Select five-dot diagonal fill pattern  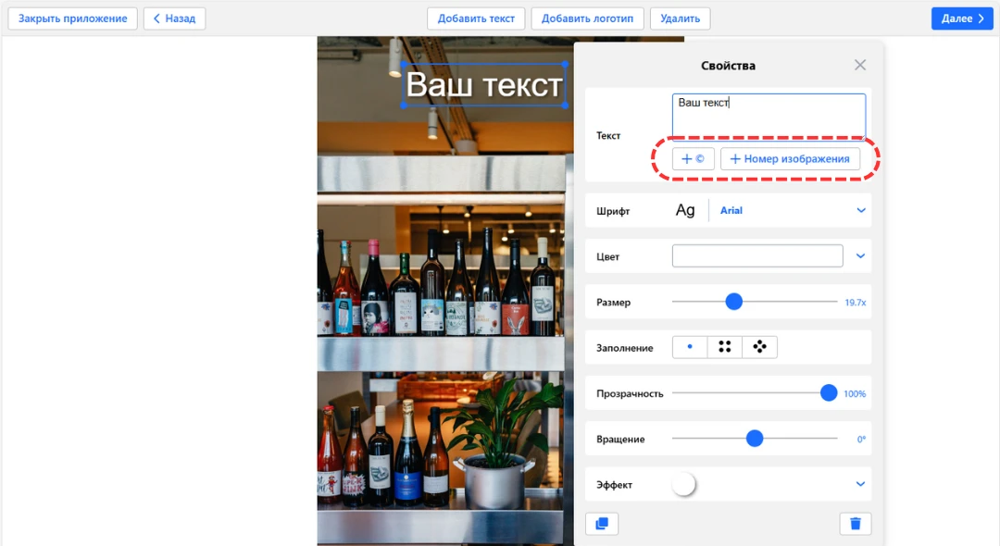(760, 347)
